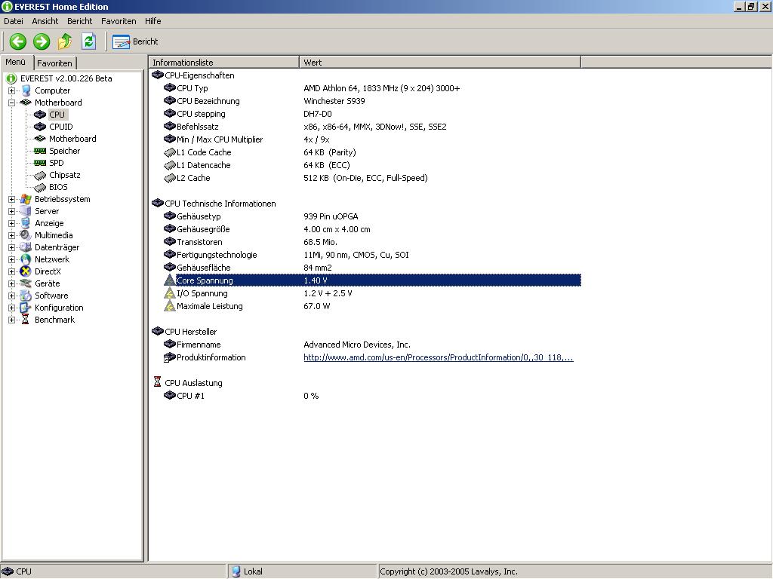This screenshot has width=773, height=579.
Task: Select the CPU #1 utilization row
Action: 365,395
